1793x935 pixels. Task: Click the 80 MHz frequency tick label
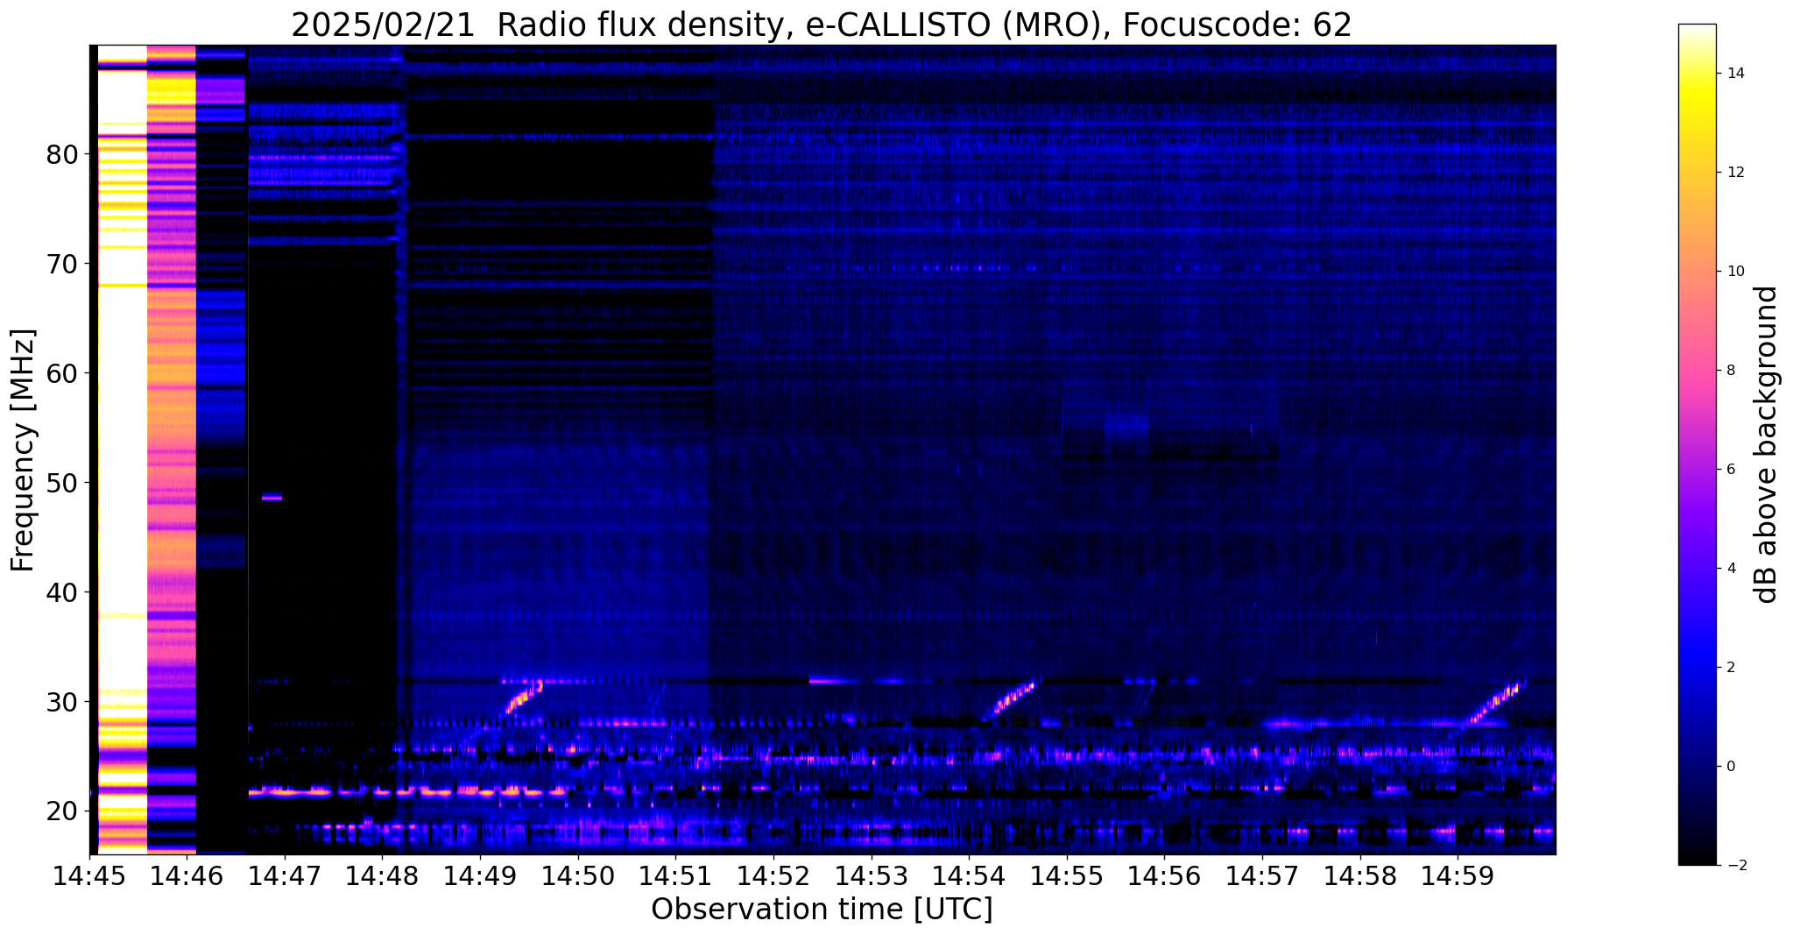click(62, 155)
